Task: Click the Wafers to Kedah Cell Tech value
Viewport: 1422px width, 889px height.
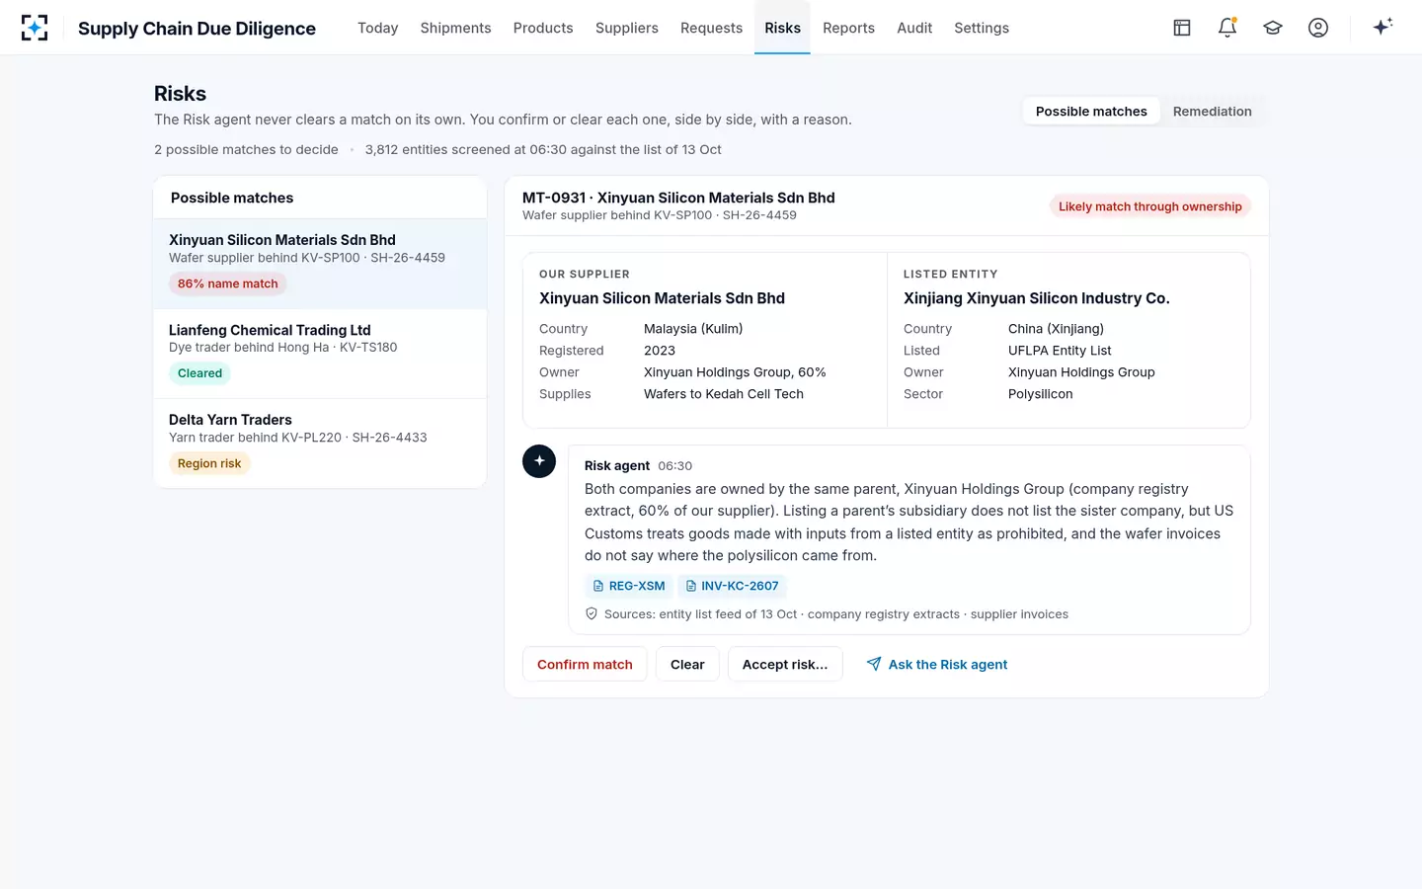Action: pos(724,394)
